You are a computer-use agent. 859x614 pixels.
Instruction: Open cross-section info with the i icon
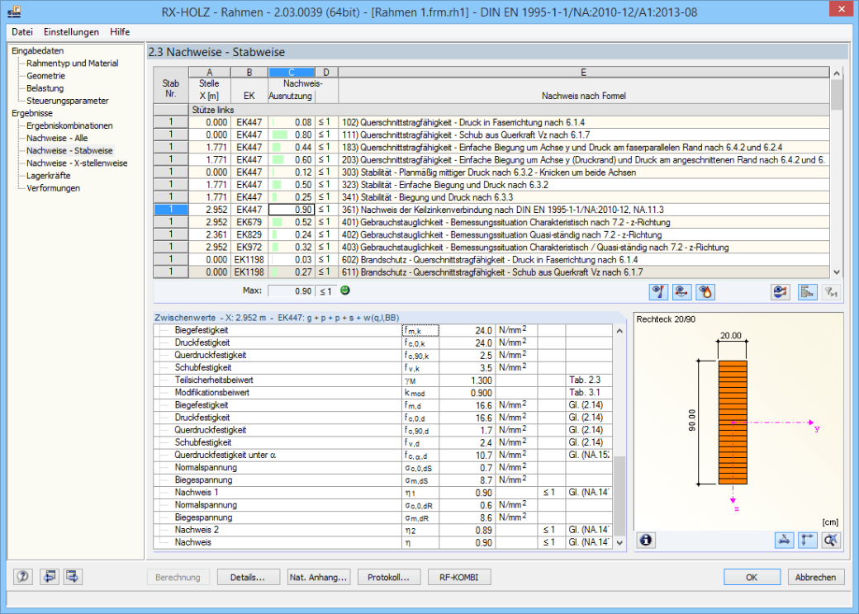coord(646,540)
